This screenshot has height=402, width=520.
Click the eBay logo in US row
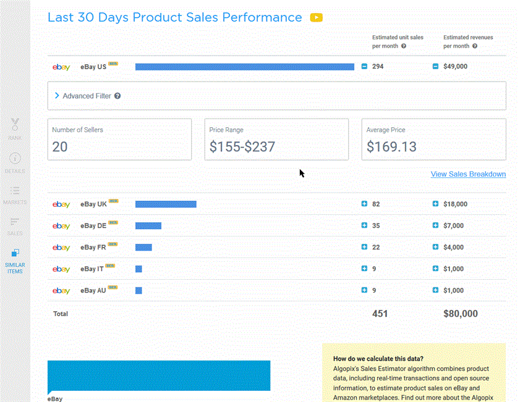point(61,67)
